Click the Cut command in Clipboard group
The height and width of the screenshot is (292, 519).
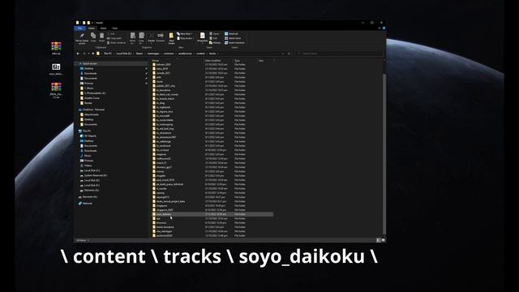pos(111,34)
